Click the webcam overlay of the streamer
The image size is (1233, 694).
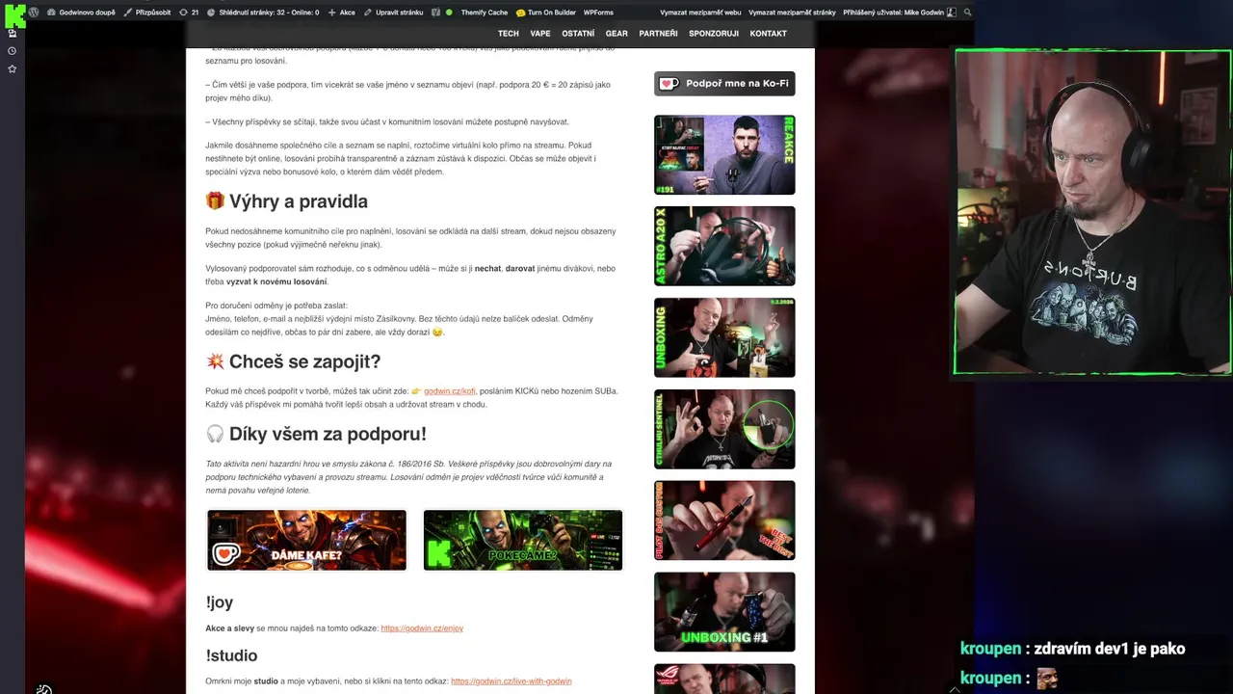1092,212
